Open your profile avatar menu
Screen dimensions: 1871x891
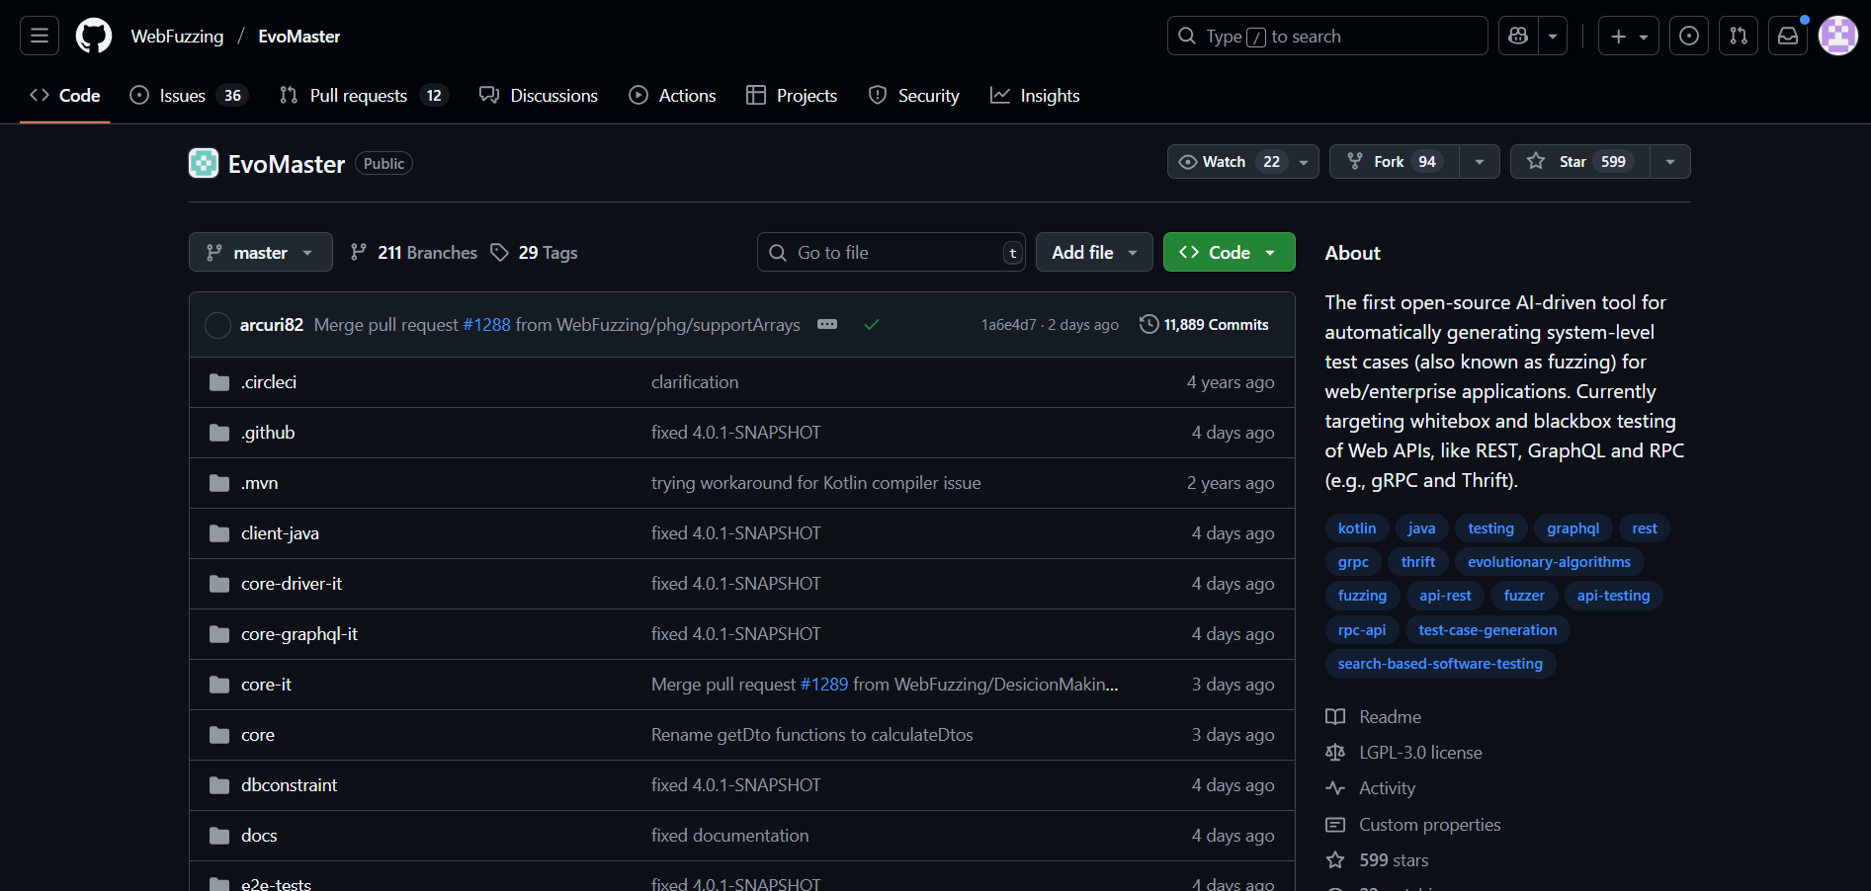point(1838,36)
